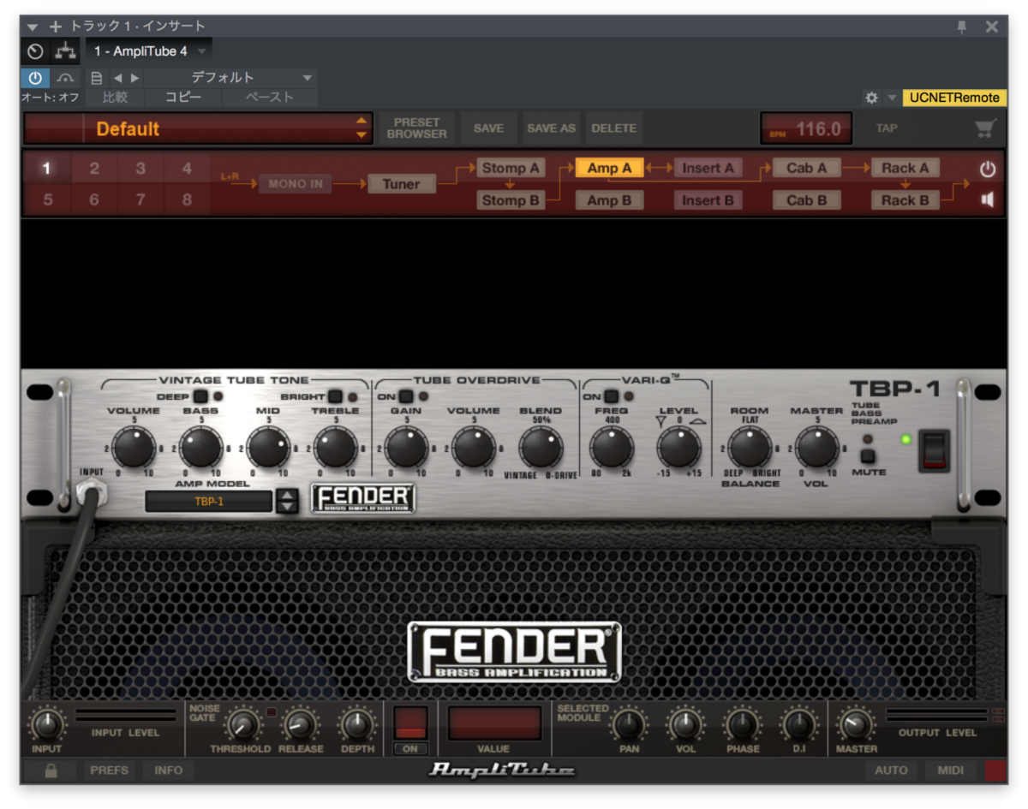
Task: Click the selected module PAN knob
Action: pos(629,726)
